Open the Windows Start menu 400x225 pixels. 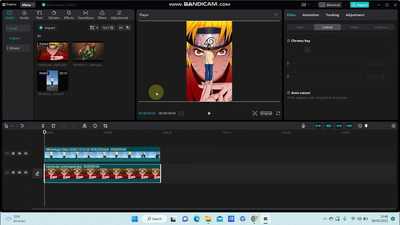point(135,219)
